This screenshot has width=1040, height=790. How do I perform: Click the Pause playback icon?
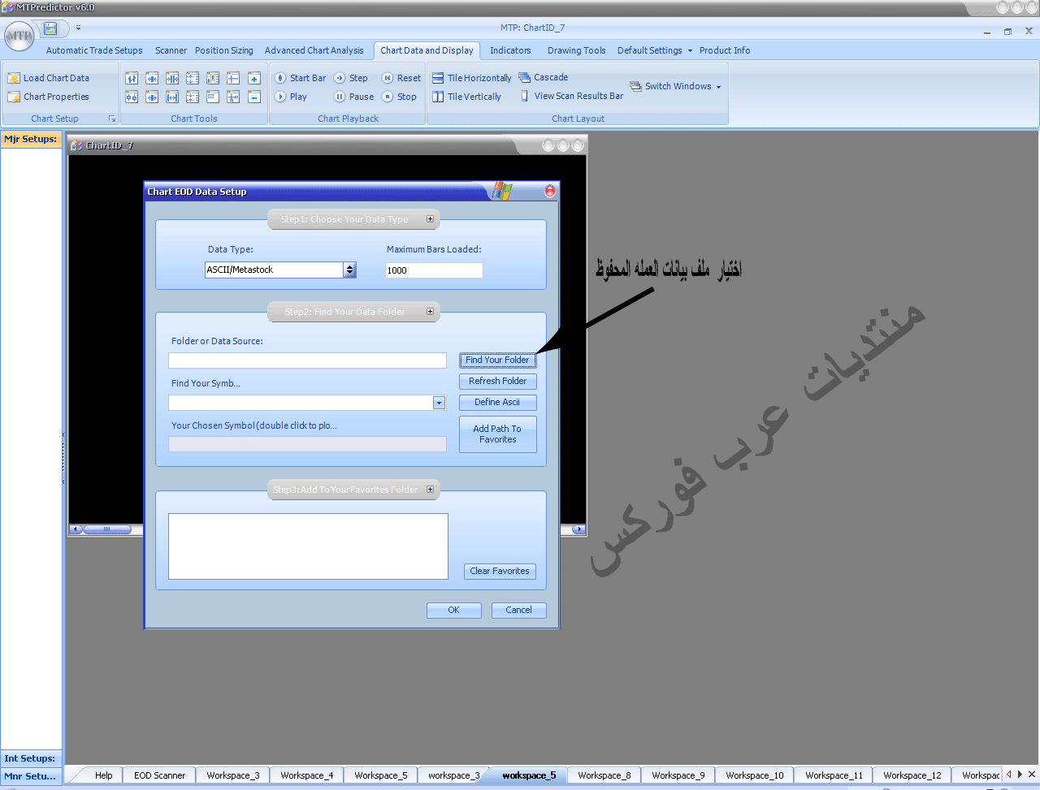340,97
